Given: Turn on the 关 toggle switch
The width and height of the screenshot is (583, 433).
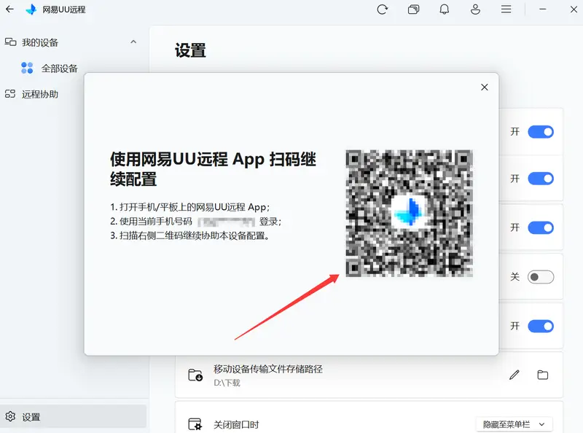Looking at the screenshot, I should tap(541, 277).
